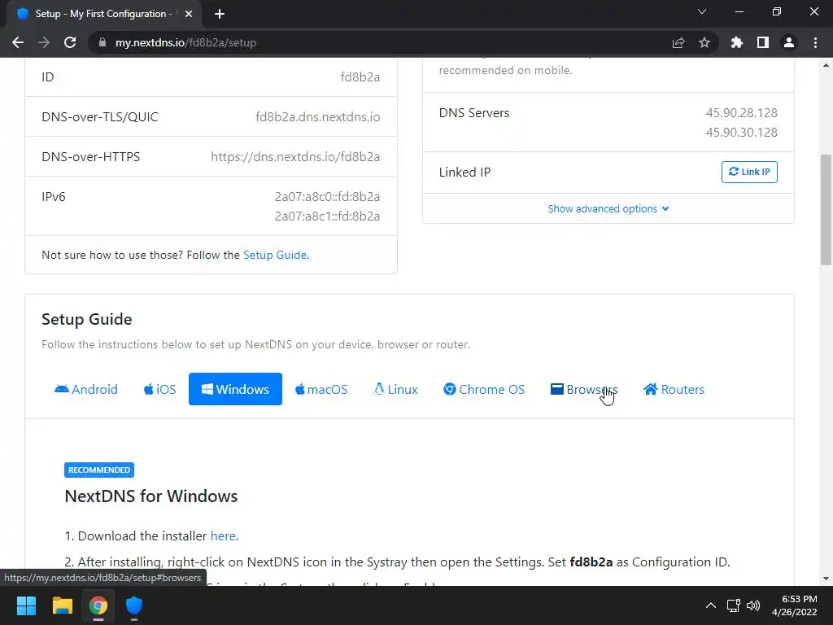
Task: Go back to the previous page
Action: (x=18, y=42)
